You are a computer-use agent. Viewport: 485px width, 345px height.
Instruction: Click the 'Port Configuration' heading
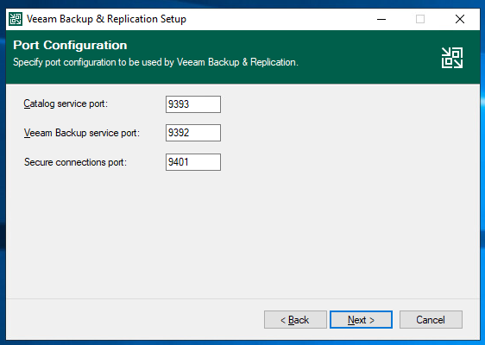click(70, 45)
